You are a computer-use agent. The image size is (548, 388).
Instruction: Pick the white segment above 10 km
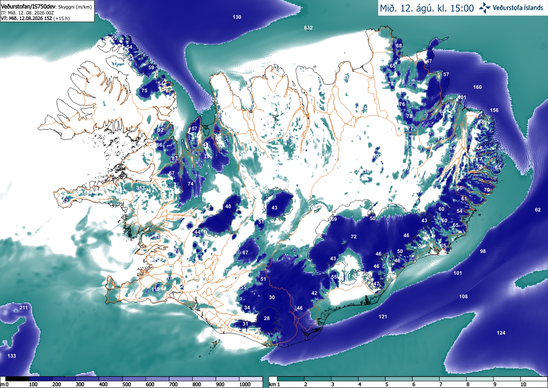[533, 379]
